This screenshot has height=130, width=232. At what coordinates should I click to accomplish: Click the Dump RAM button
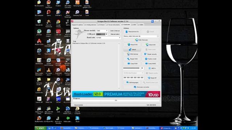click(x=132, y=64)
